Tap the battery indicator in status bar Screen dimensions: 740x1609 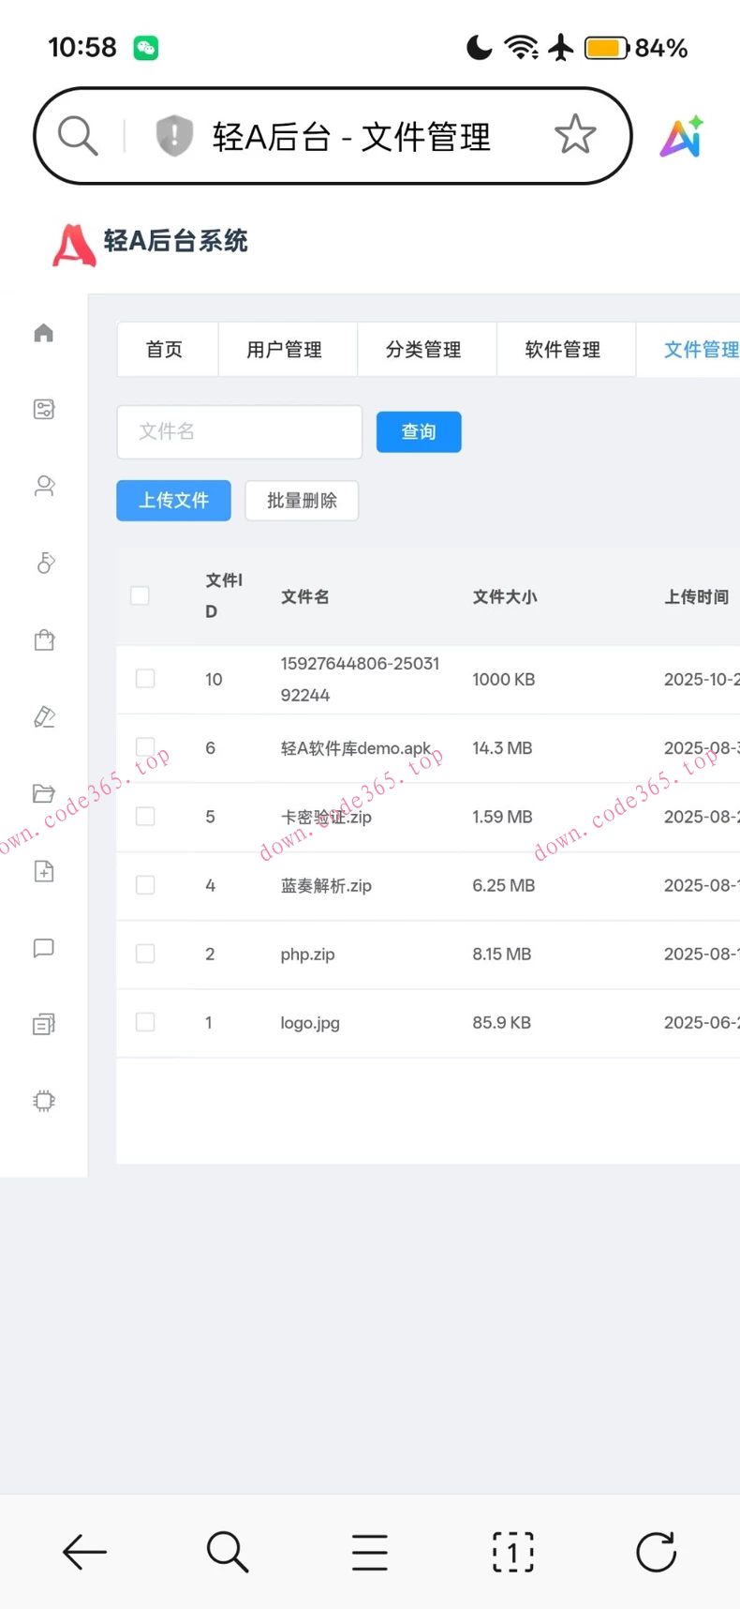tap(606, 48)
